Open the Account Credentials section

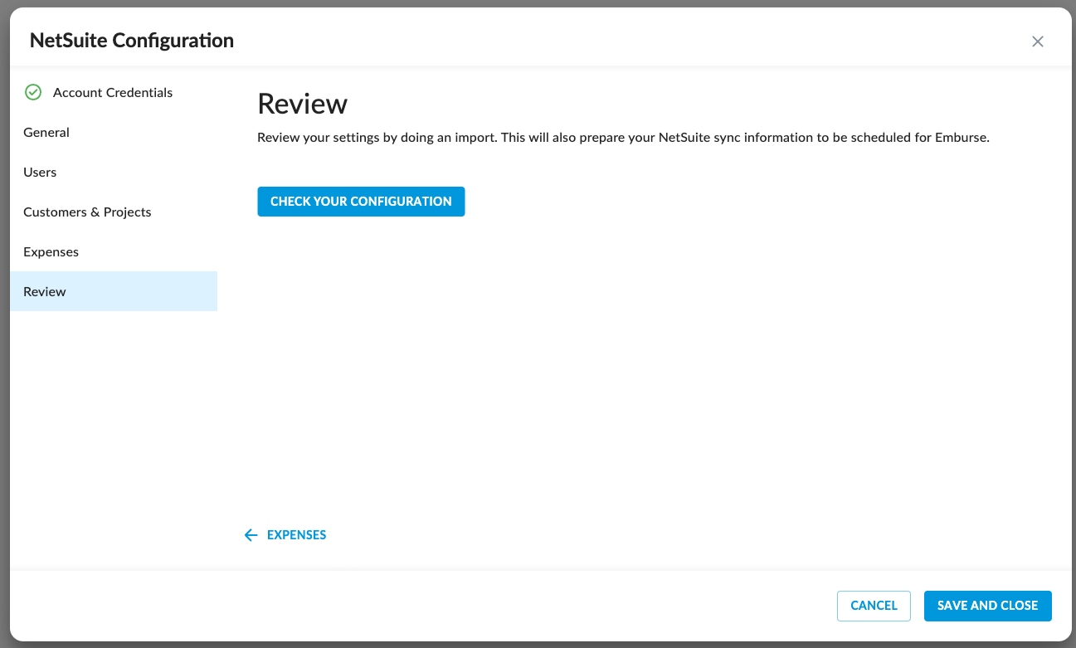pyautogui.click(x=112, y=92)
